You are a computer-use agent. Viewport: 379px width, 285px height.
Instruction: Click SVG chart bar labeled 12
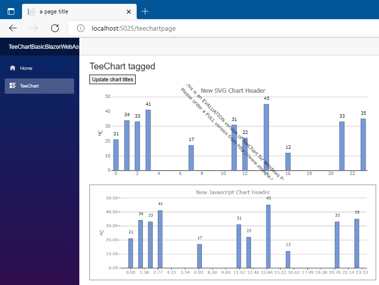(288, 162)
